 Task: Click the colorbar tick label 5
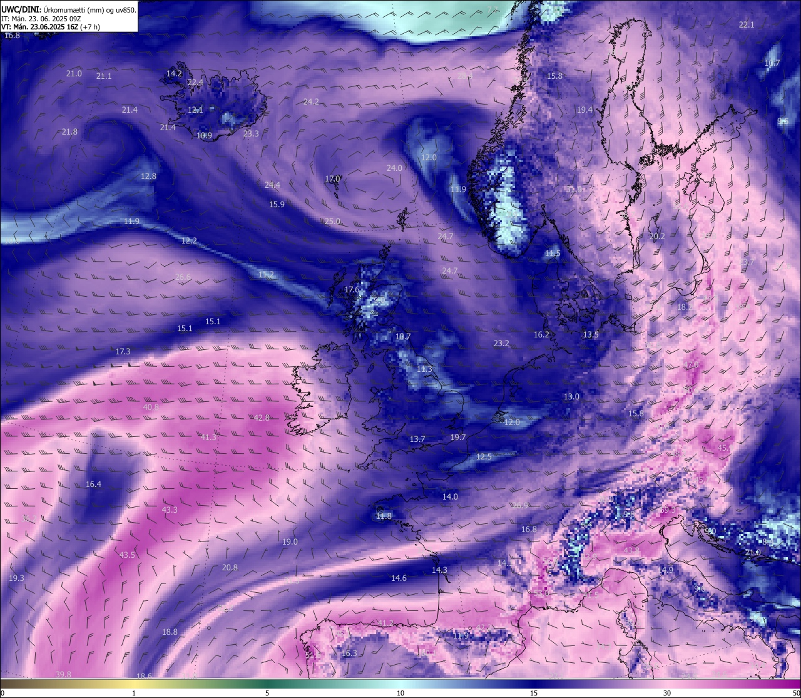pos(267,693)
